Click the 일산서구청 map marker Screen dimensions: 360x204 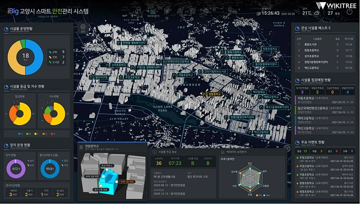coord(98,77)
